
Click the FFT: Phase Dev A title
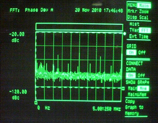pyautogui.click(x=31, y=10)
